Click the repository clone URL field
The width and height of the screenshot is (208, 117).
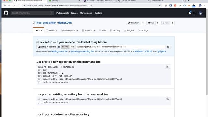click(x=121, y=47)
